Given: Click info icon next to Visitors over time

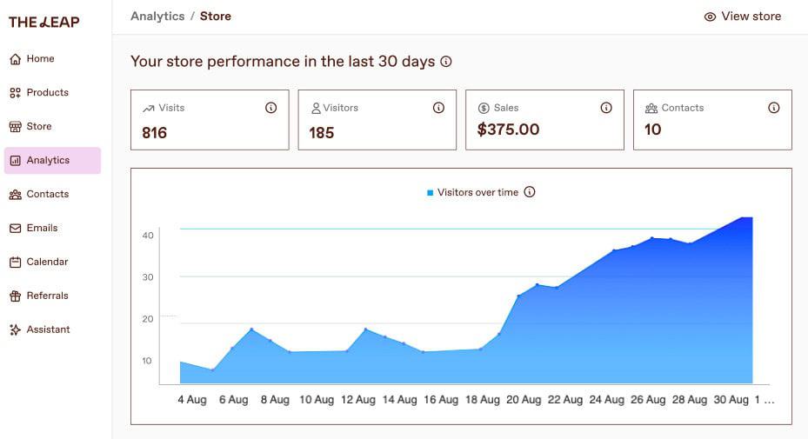Looking at the screenshot, I should pos(530,192).
